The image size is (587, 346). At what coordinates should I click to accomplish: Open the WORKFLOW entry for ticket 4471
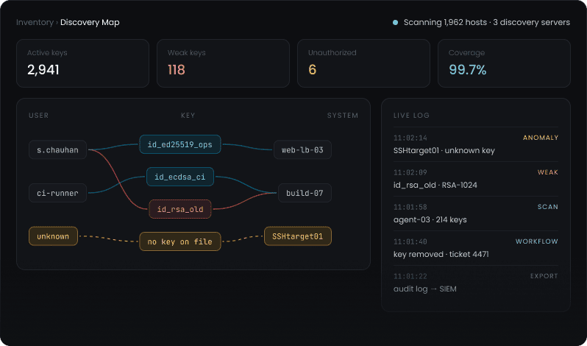tap(476, 248)
